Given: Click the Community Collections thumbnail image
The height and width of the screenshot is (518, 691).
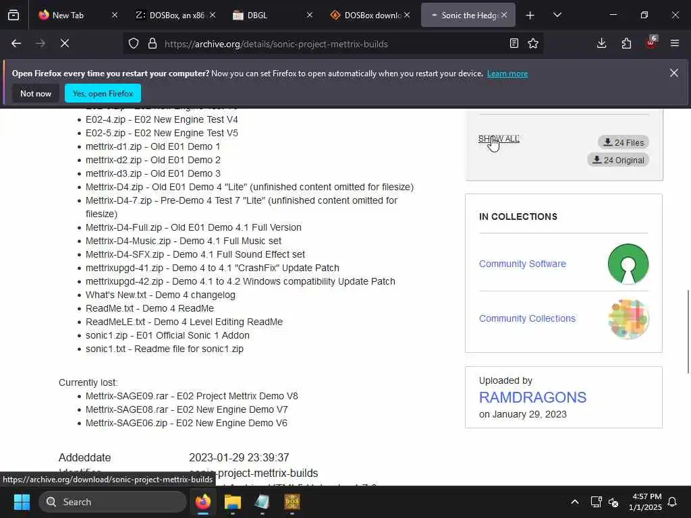Looking at the screenshot, I should [628, 319].
